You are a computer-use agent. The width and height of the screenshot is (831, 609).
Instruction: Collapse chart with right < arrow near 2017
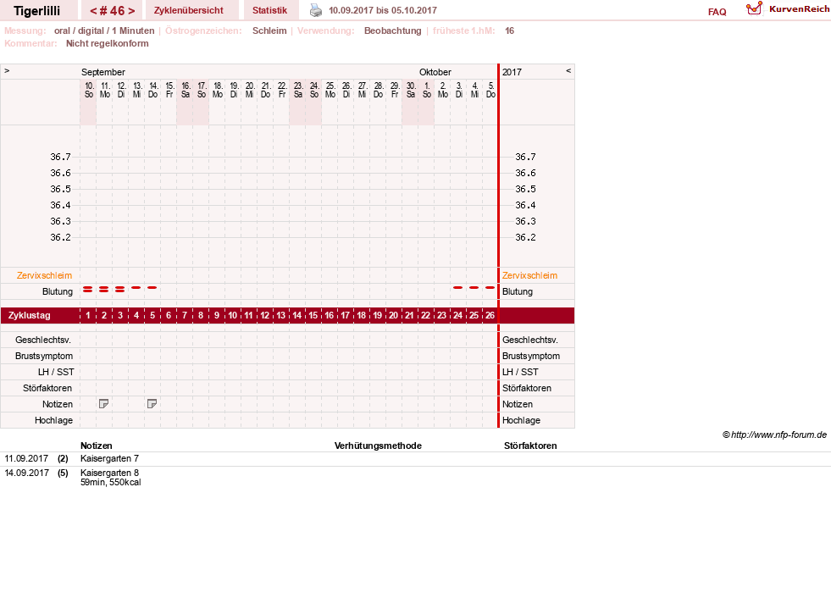[x=568, y=70]
